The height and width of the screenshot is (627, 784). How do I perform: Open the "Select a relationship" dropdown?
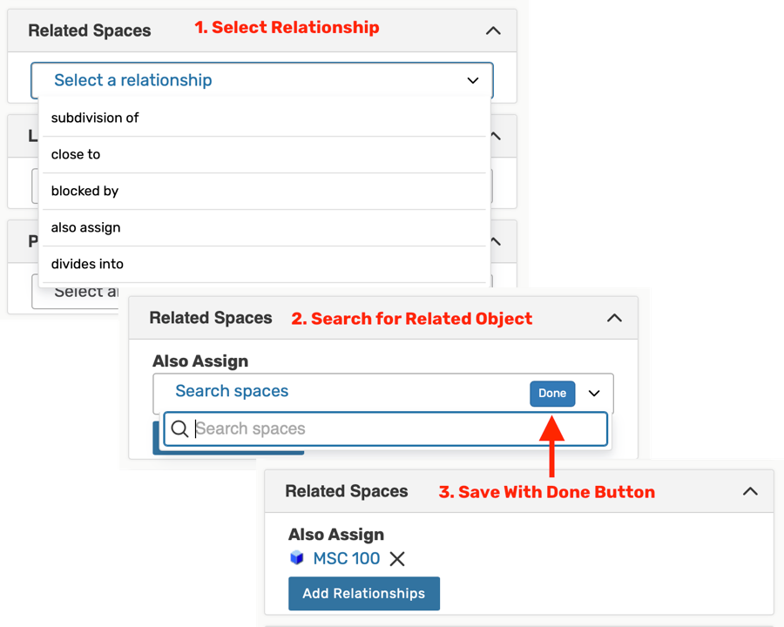(261, 80)
